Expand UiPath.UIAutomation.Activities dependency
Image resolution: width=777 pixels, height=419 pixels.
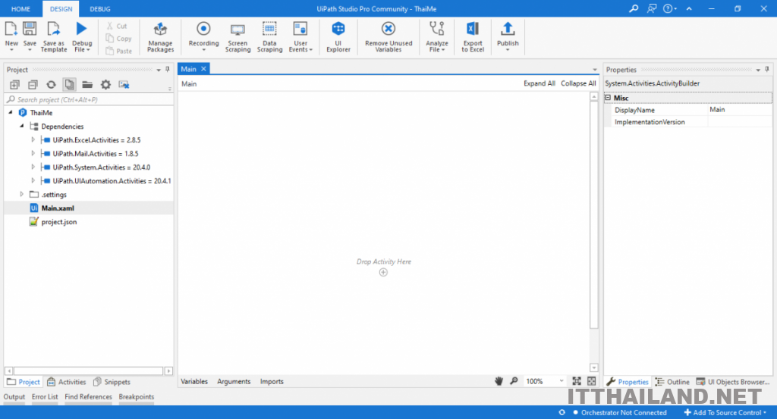[33, 180]
